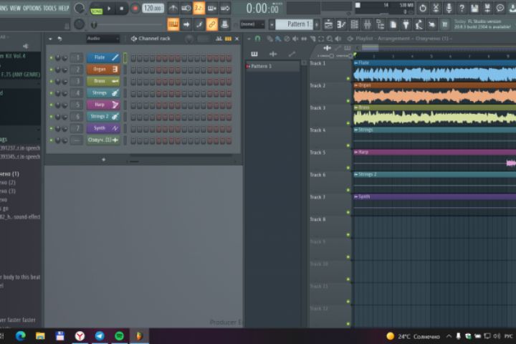516x344 pixels.
Task: Open Telegram from the Windows taskbar
Action: point(100,336)
